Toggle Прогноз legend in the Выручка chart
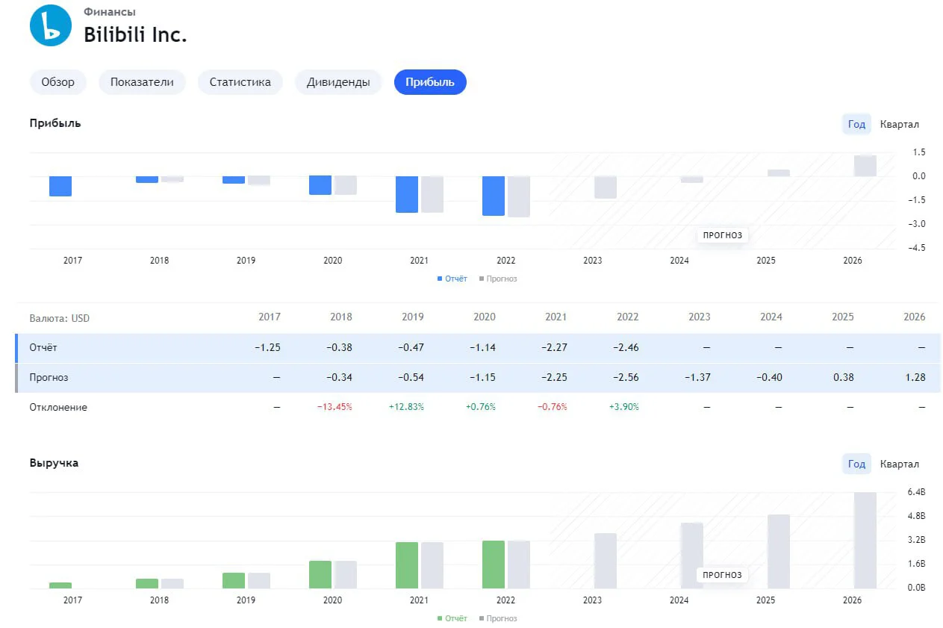This screenshot has width=943, height=628. tap(498, 618)
